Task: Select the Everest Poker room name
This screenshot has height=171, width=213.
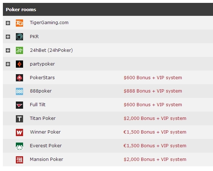Action: click(46, 146)
